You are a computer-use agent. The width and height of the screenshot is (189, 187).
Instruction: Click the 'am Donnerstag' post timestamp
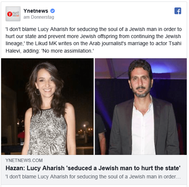[39, 17]
